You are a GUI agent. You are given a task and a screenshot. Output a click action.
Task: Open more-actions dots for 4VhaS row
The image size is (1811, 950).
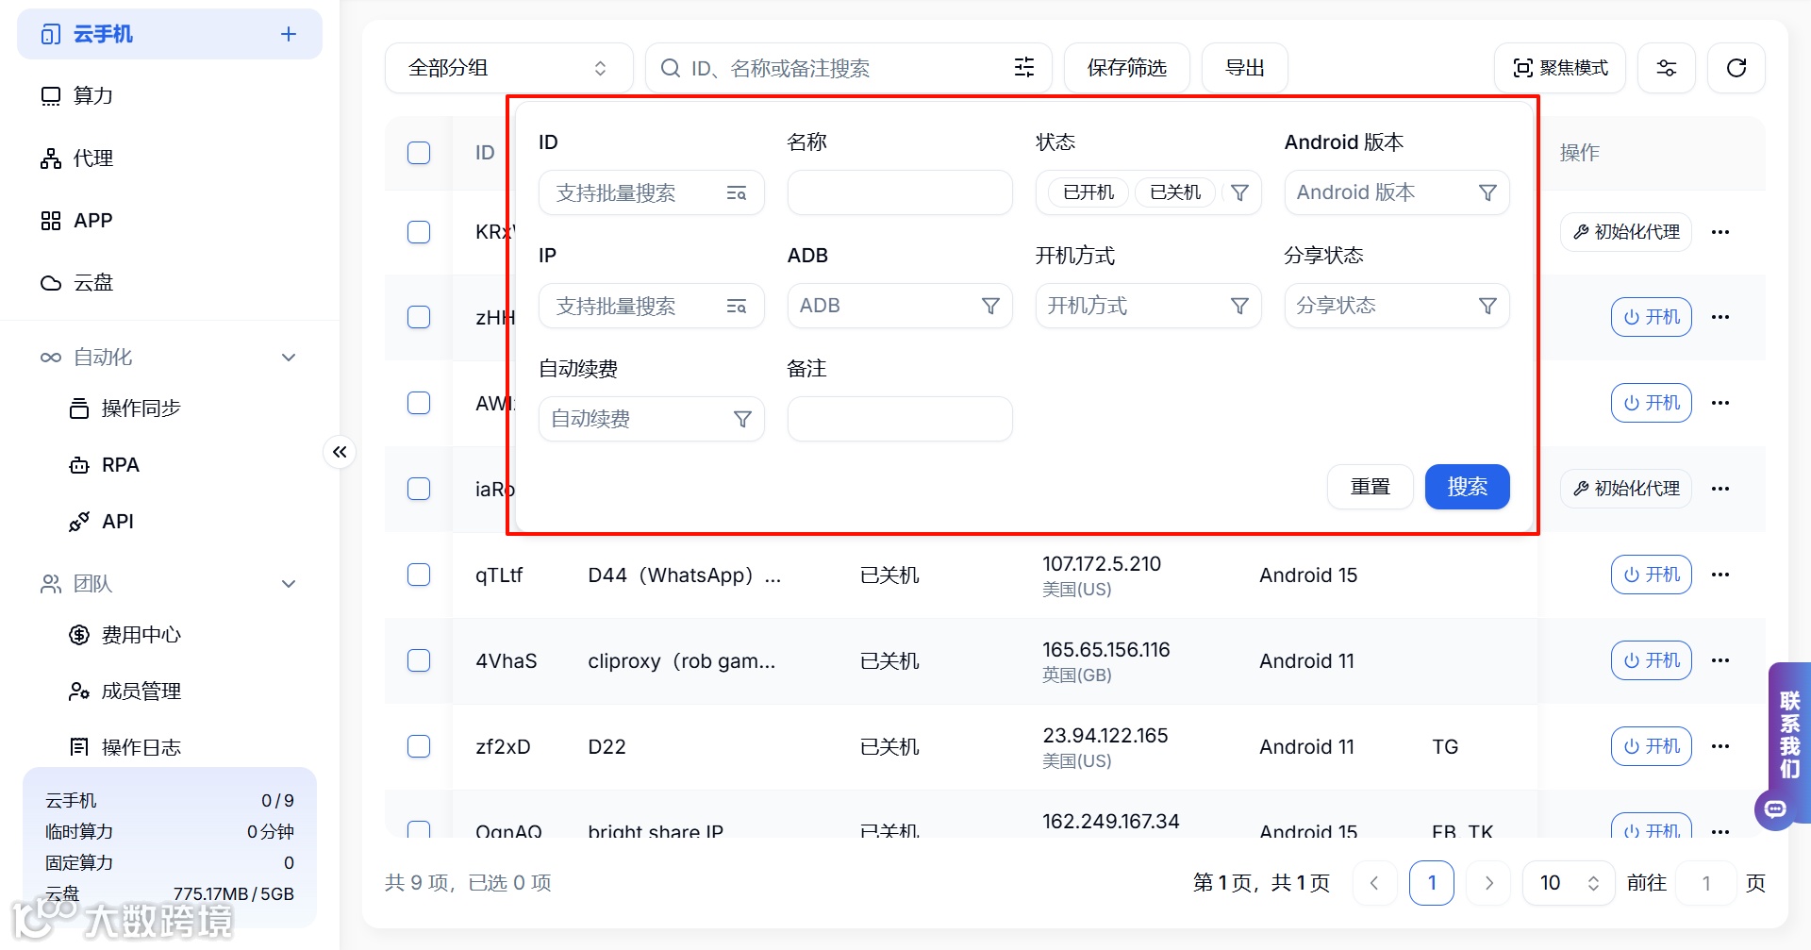(1720, 660)
